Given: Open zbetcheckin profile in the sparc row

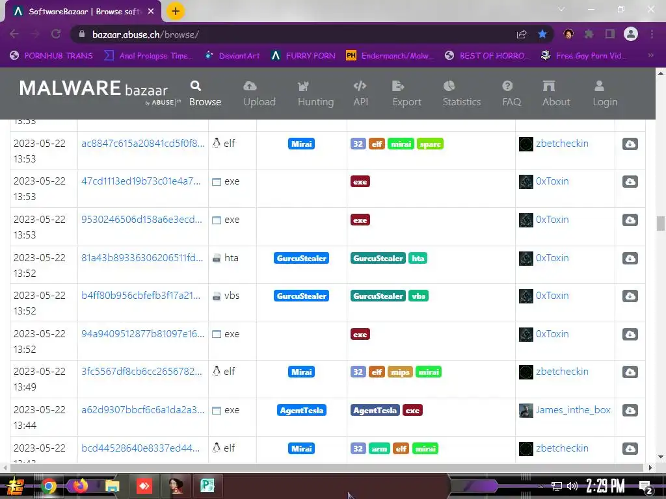Looking at the screenshot, I should (562, 144).
